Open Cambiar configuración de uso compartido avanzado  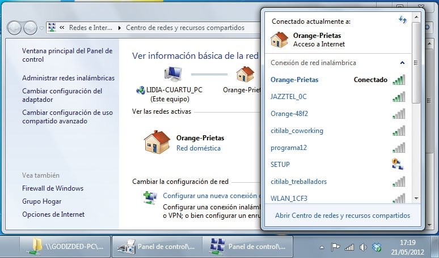pyautogui.click(x=67, y=117)
